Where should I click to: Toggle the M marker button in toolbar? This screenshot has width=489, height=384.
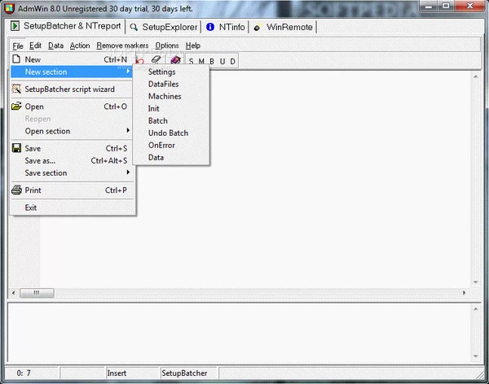[202, 61]
